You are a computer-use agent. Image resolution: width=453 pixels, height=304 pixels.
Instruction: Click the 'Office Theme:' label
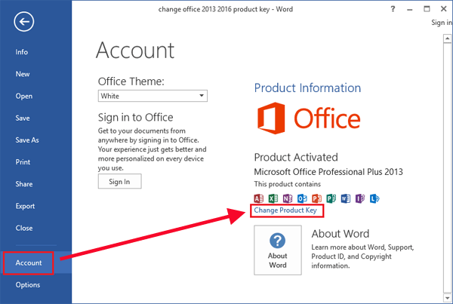pos(131,81)
